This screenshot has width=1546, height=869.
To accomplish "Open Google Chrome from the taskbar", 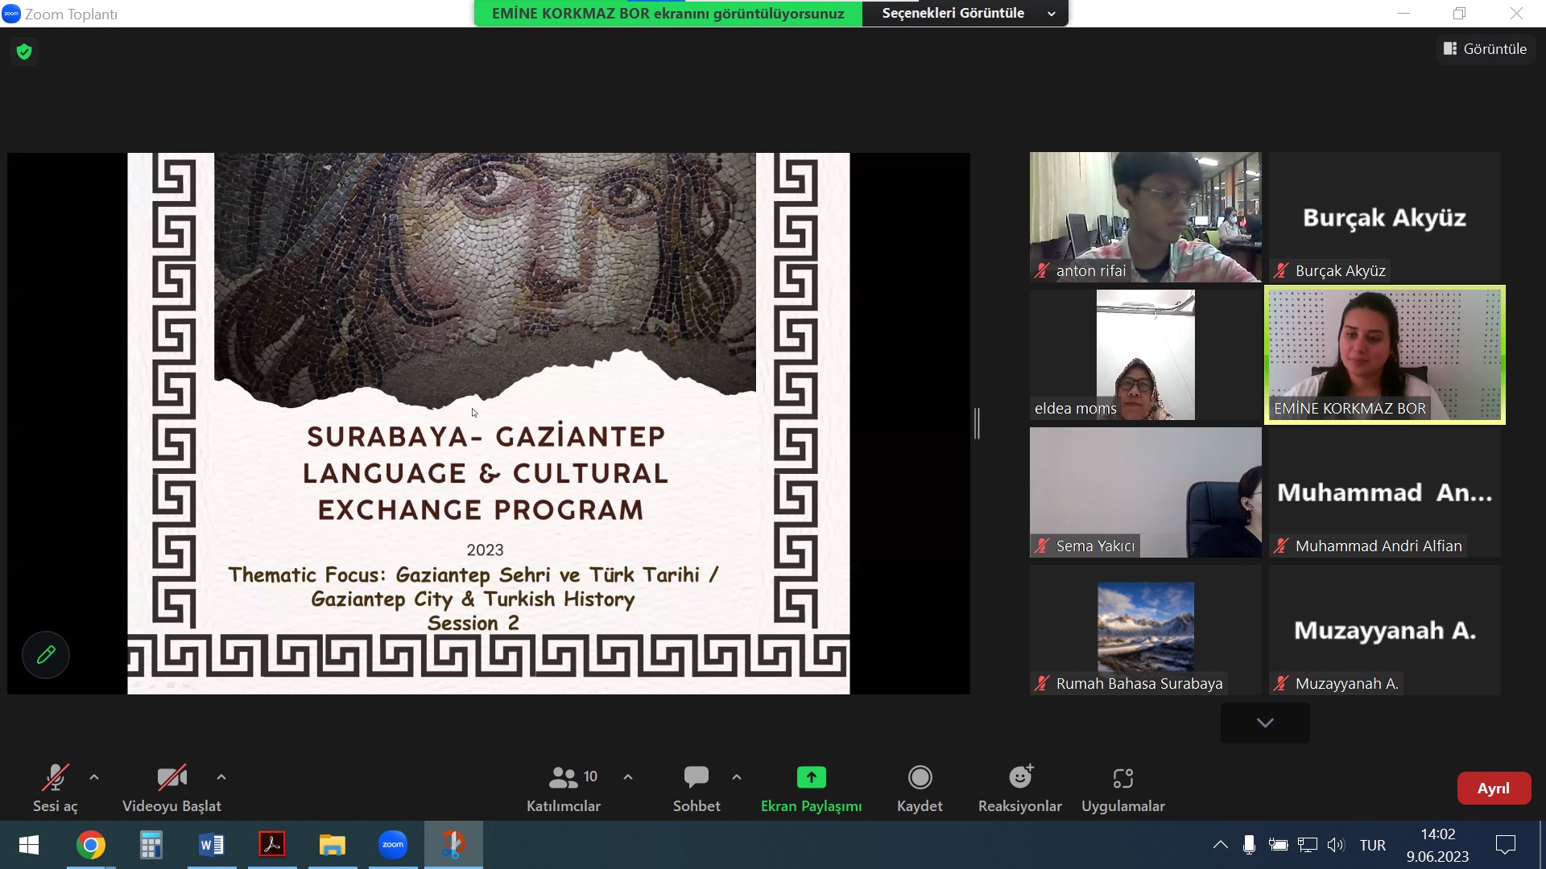I will pos(91,845).
